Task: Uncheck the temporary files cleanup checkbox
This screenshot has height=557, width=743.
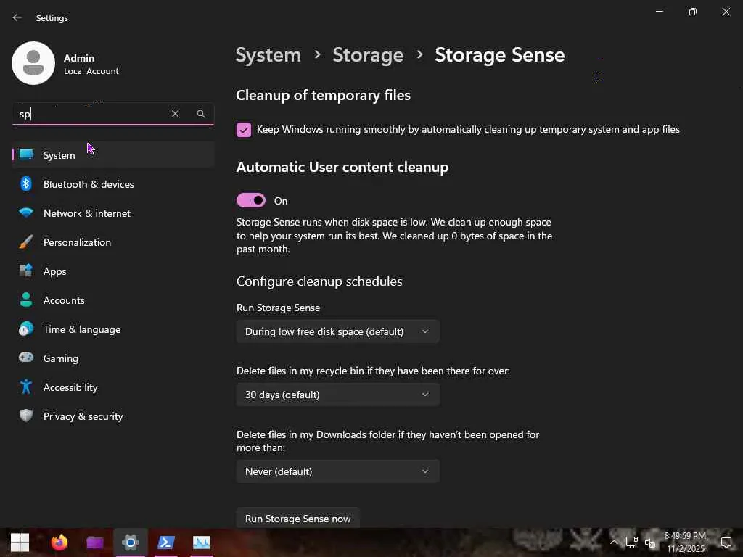Action: [x=244, y=130]
